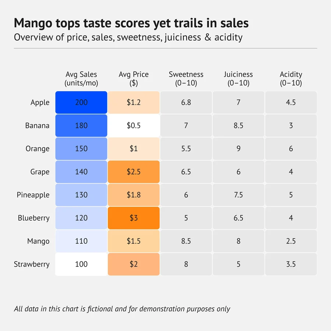Click the Strawberry sales cell showing 100
This screenshot has width=331, height=331.
point(81,264)
